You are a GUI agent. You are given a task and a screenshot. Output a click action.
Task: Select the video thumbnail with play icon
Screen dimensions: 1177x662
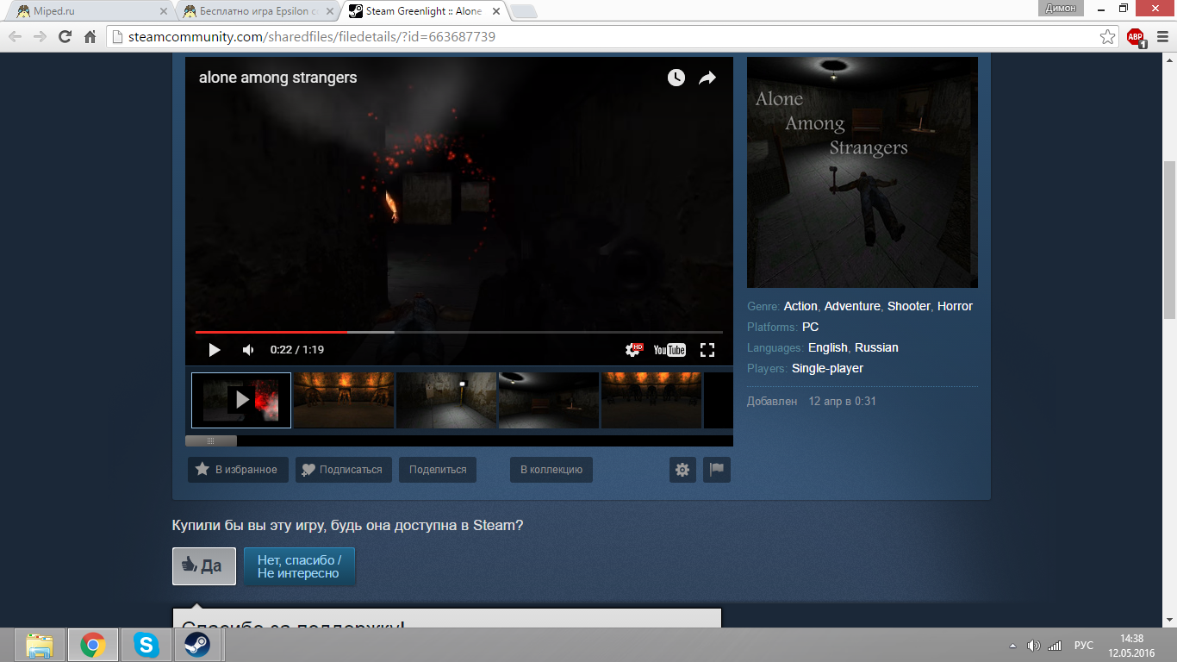click(x=241, y=400)
